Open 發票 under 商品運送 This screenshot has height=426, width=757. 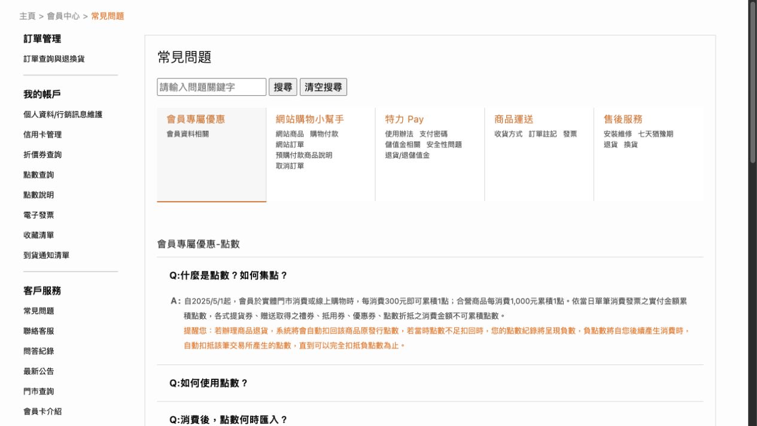[x=570, y=134]
